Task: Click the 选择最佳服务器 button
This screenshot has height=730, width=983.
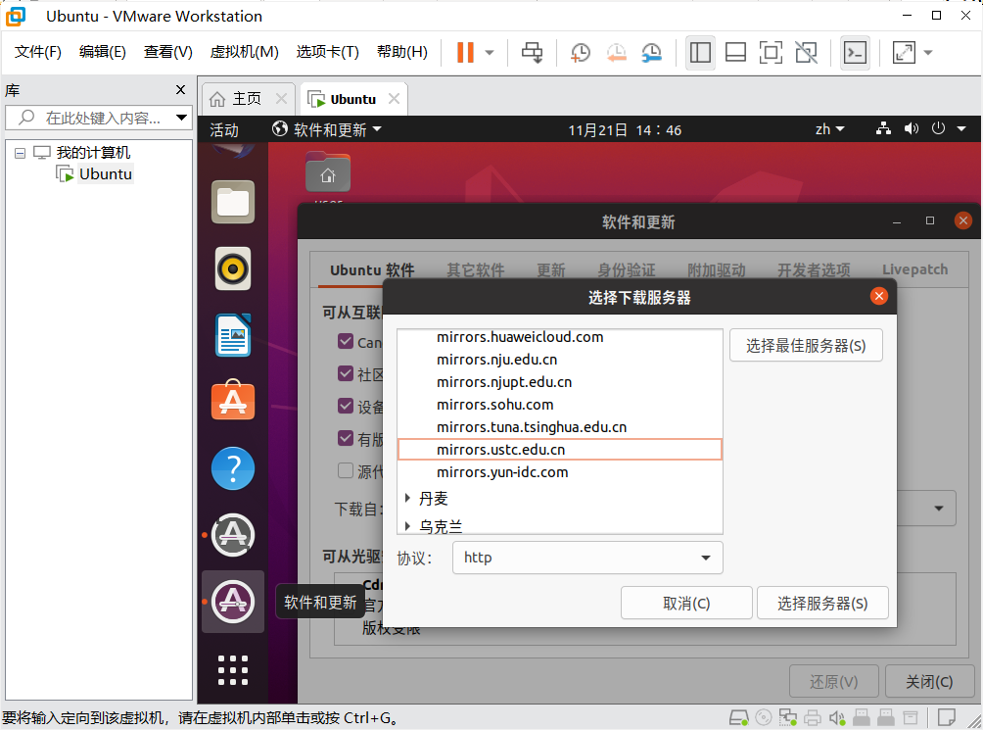Action: coord(805,345)
